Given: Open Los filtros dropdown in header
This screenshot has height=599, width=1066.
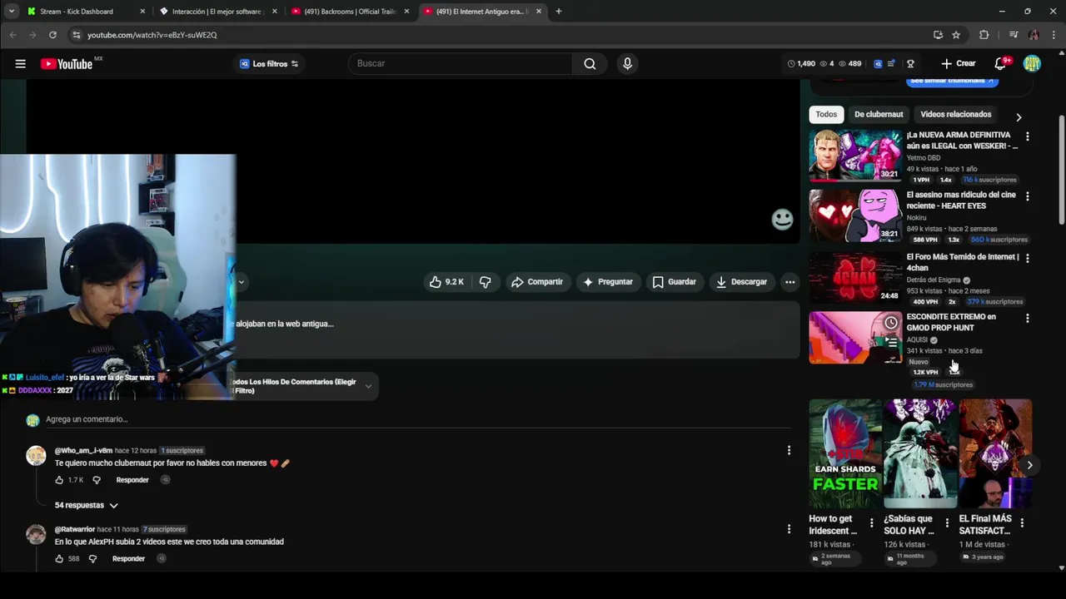Looking at the screenshot, I should click(269, 64).
